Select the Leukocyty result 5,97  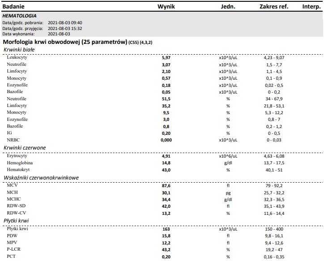tap(166, 58)
